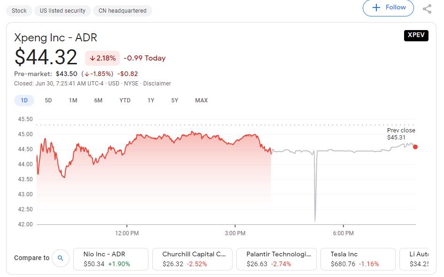Click the XPEV ticker badge
The width and height of the screenshot is (444, 277).
(x=416, y=35)
